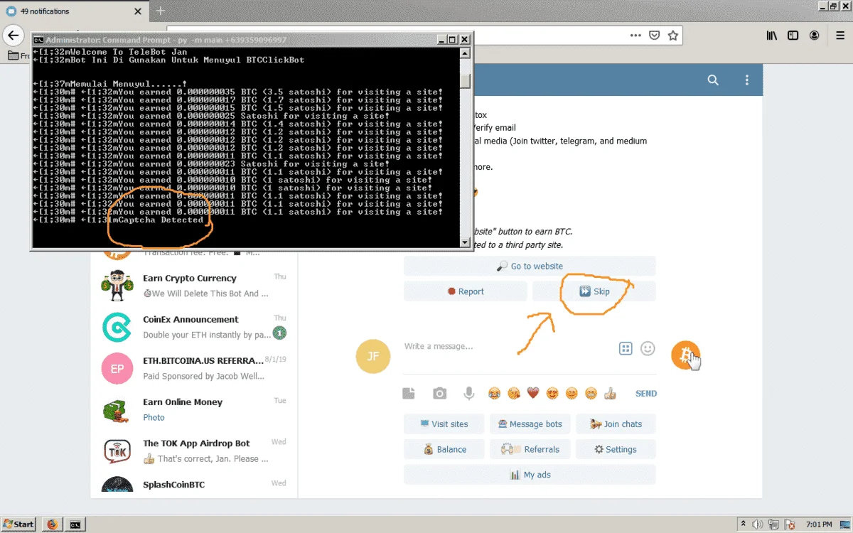Click the Referrals bot button
The image size is (853, 533).
pos(530,449)
